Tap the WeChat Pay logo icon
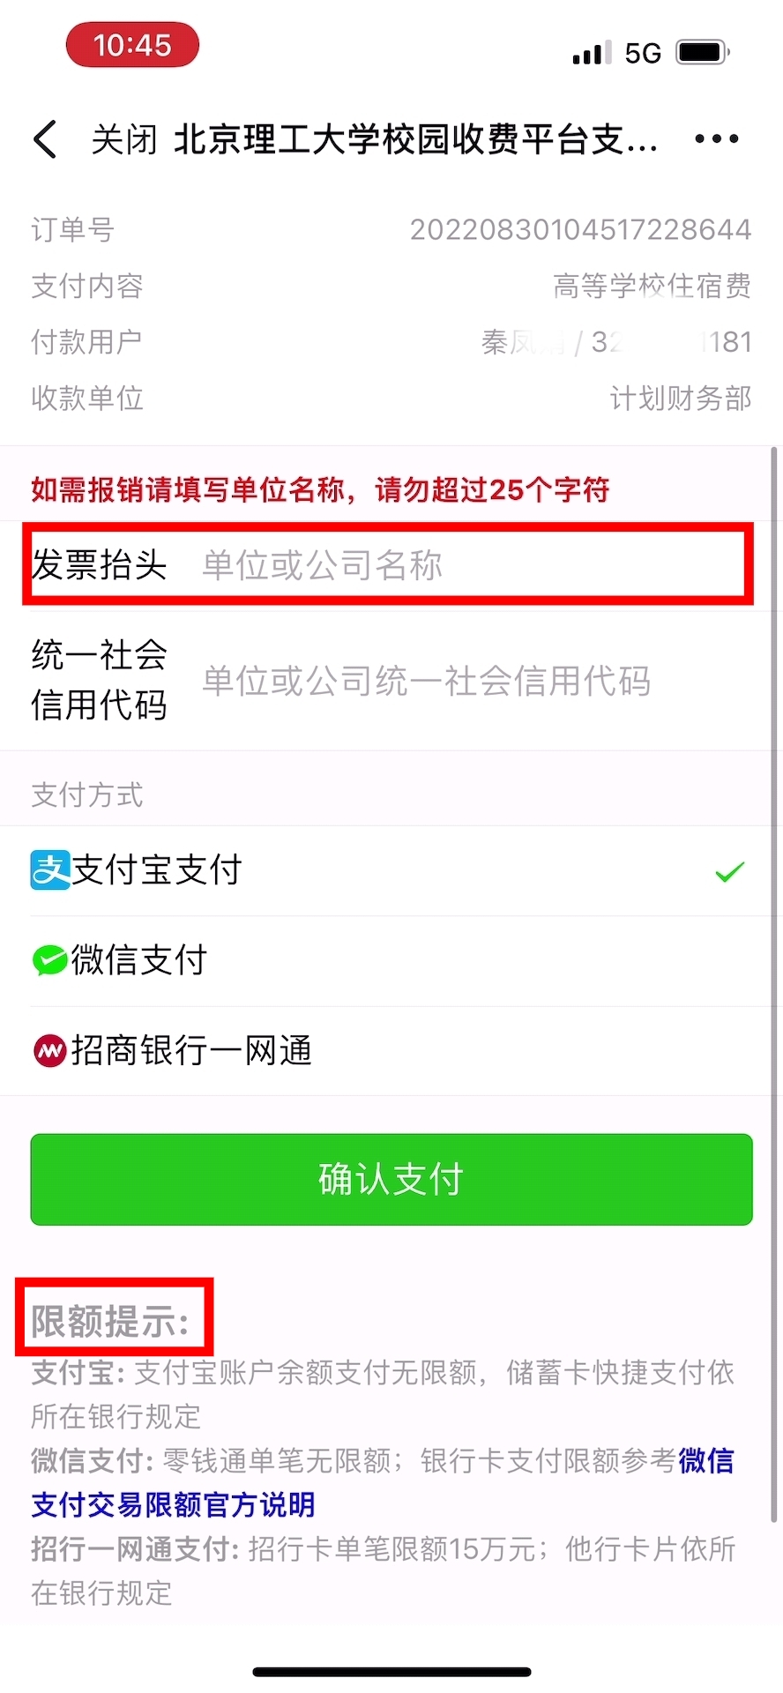 (x=49, y=960)
